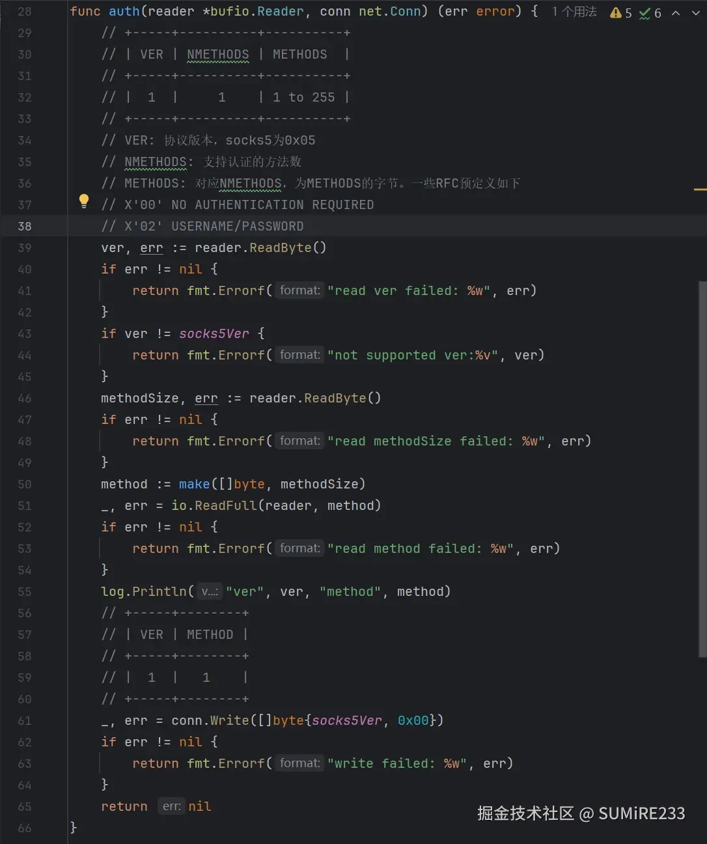Click line number 66 in gutter
This screenshot has width=707, height=844.
25,828
